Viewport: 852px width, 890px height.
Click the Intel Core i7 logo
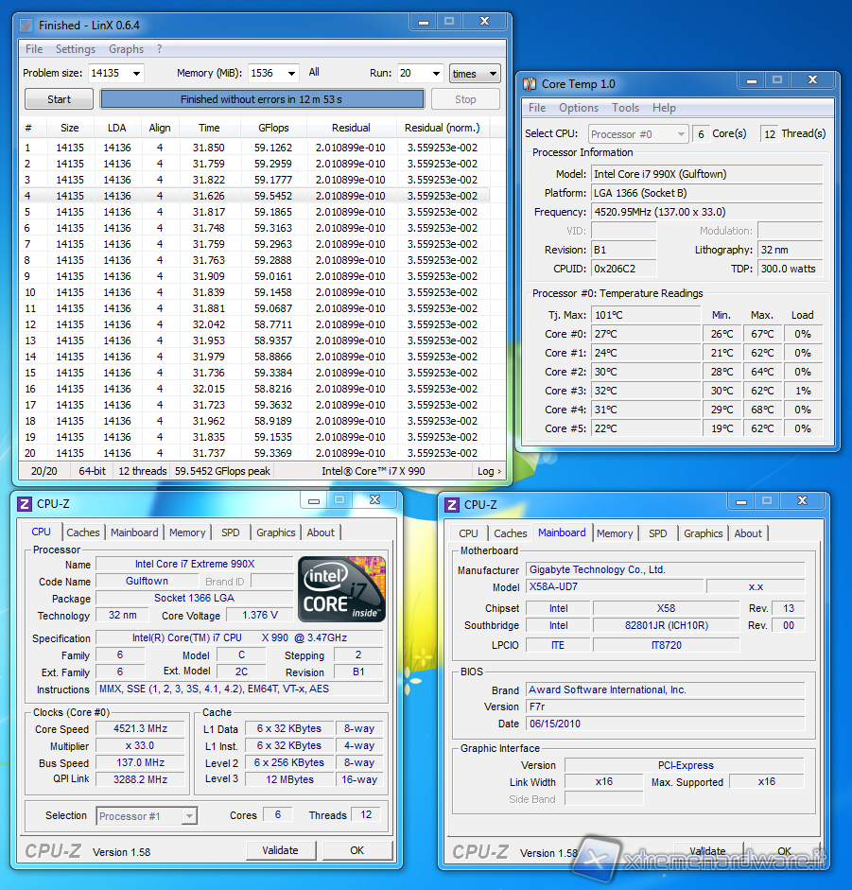(341, 588)
